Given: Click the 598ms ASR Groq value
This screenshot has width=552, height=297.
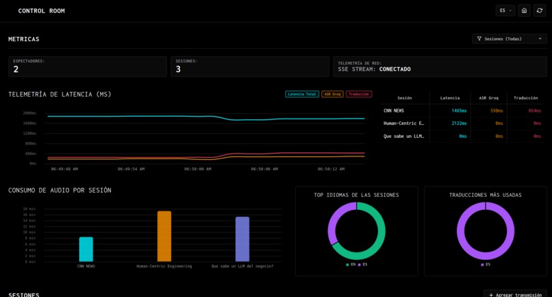Looking at the screenshot, I should 497,110.
